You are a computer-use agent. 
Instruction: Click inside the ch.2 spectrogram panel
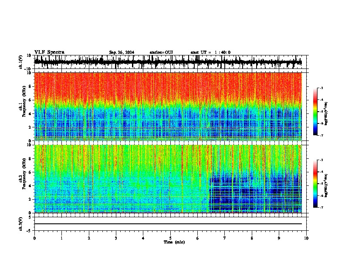click(168, 179)
